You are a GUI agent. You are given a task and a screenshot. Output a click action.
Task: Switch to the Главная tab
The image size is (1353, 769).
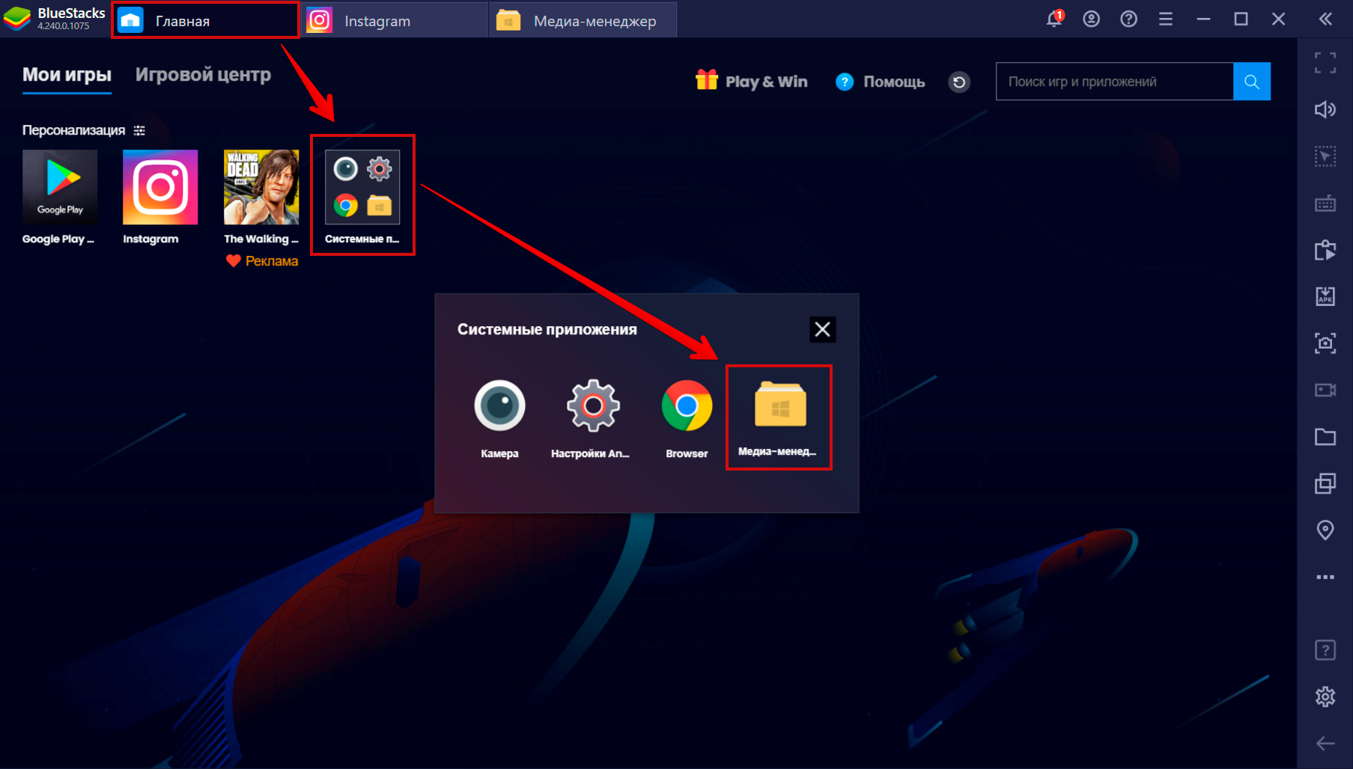[206, 20]
